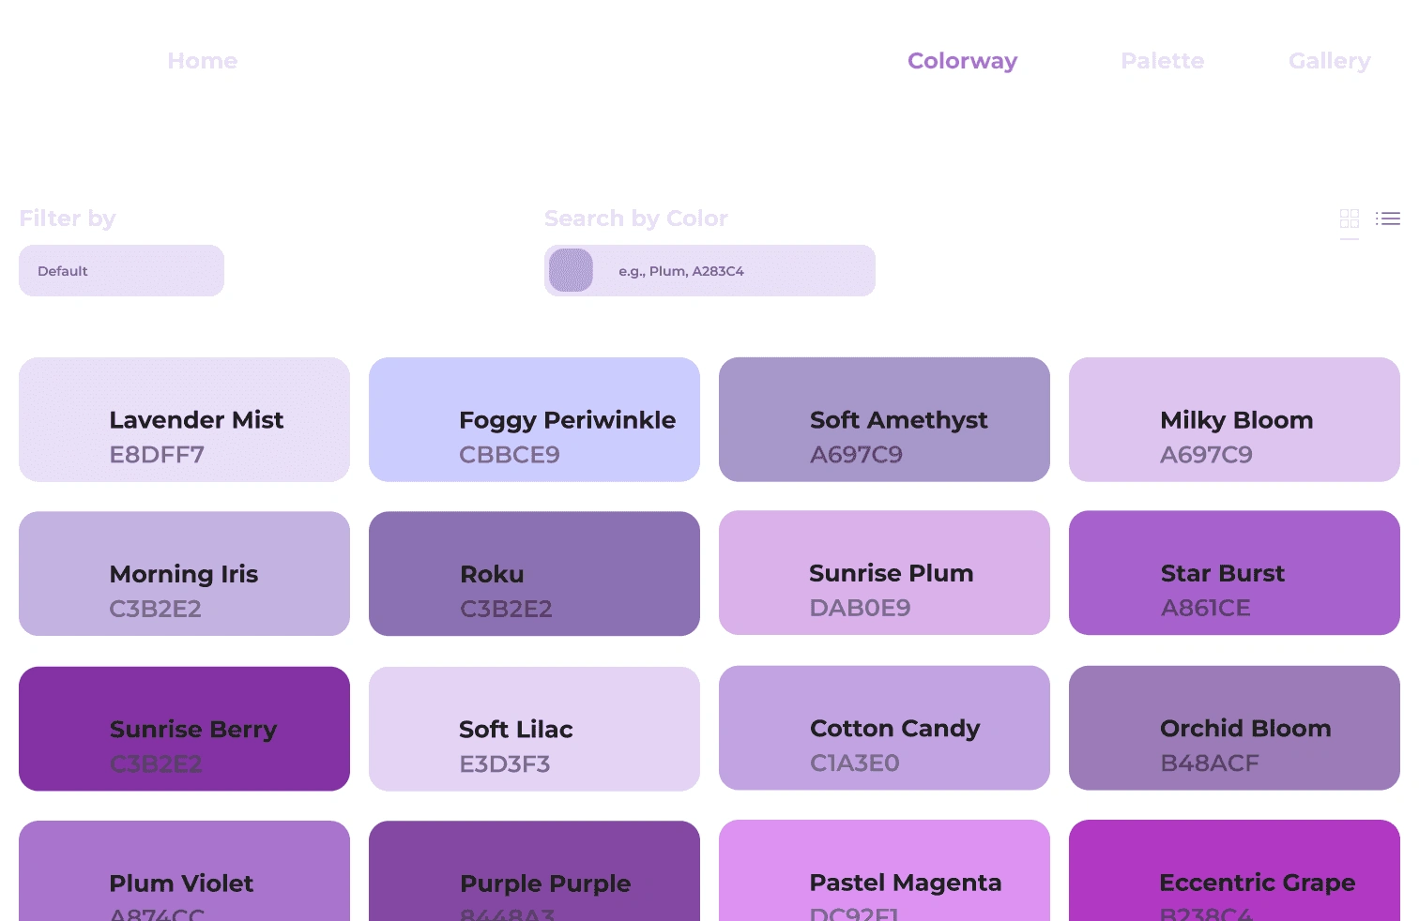
Task: Open the Gallery tab
Action: (1329, 61)
